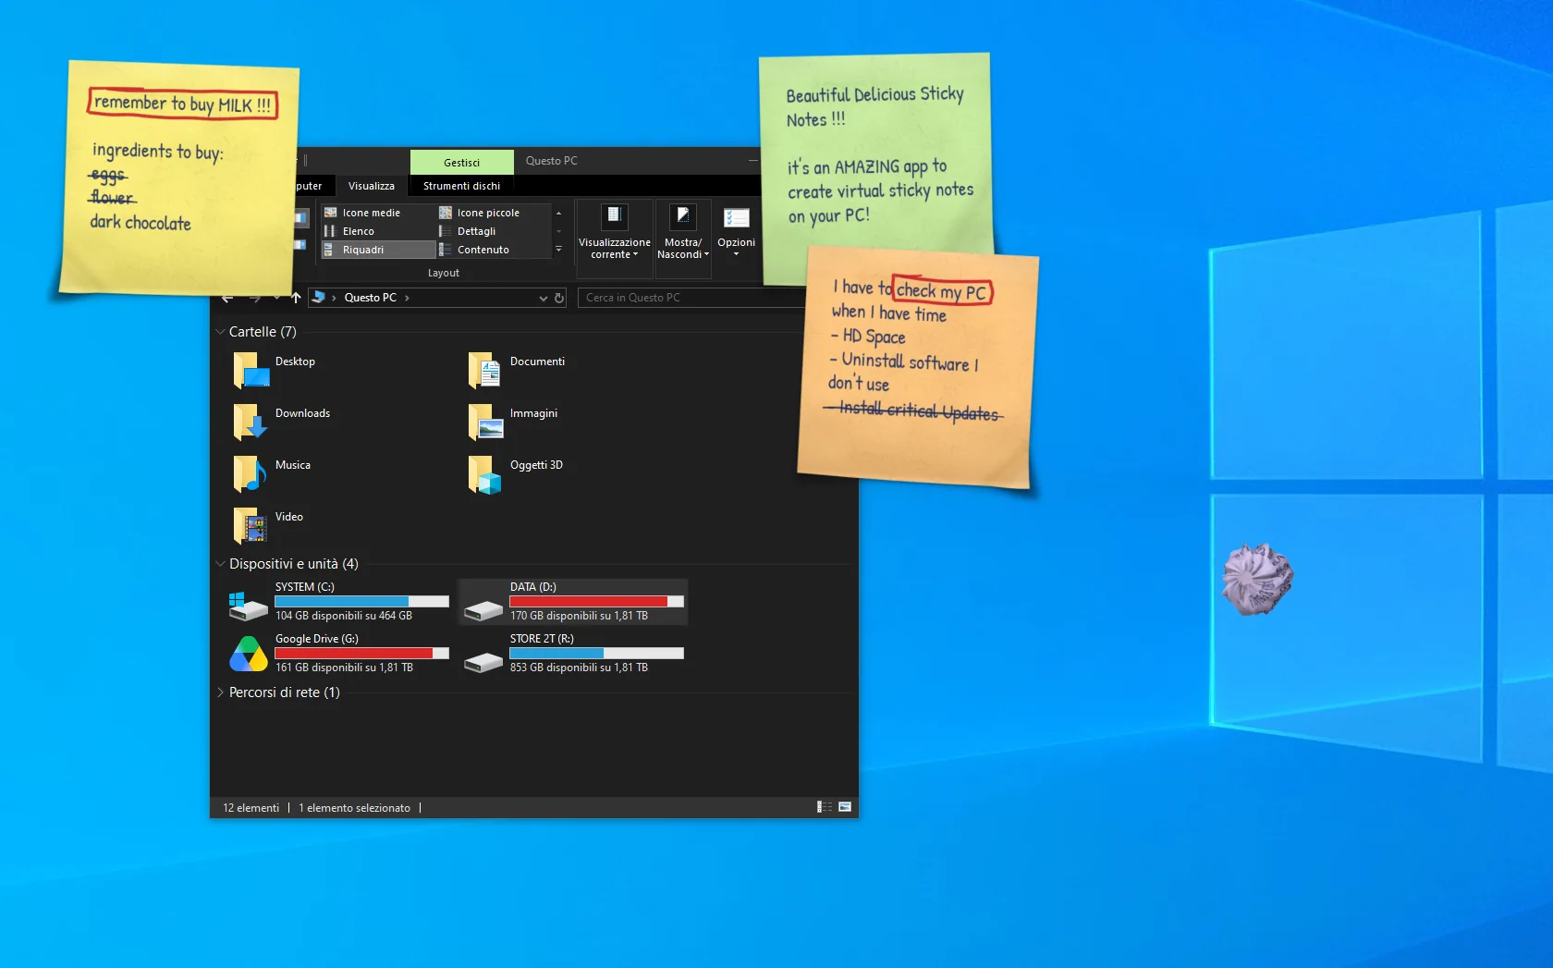Screen dimensions: 1553x968
Task: Open the Documenti folder icon
Action: [x=485, y=371]
